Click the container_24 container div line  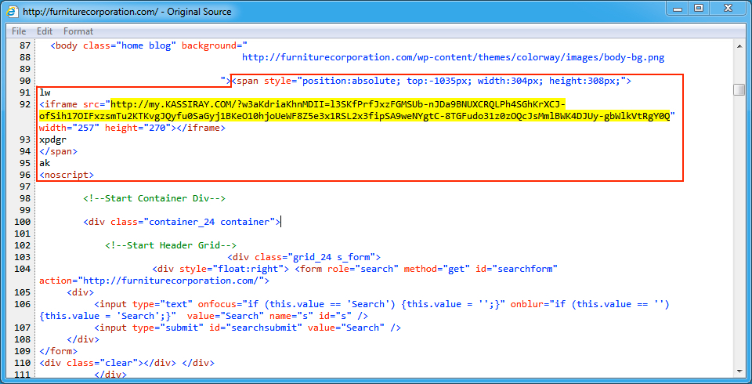tap(182, 222)
